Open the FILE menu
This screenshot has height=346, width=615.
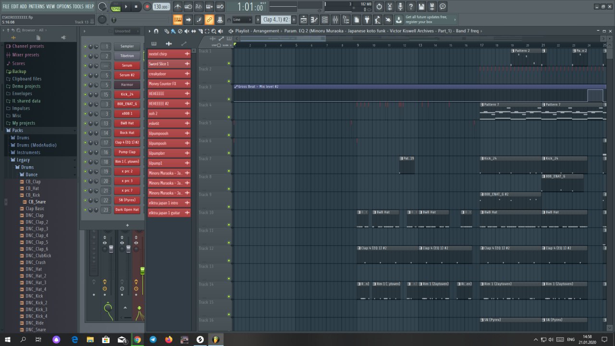pyautogui.click(x=6, y=6)
